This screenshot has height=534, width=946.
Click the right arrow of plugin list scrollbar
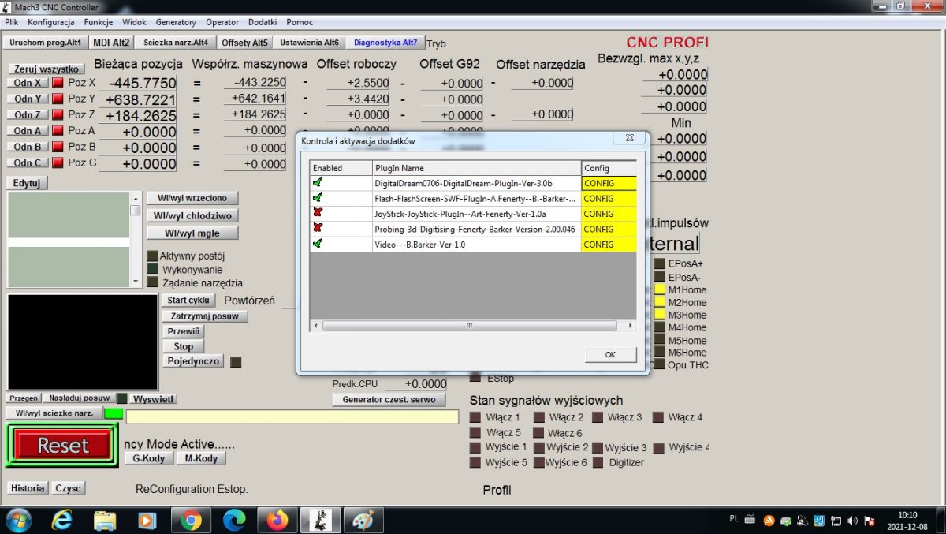(x=630, y=325)
